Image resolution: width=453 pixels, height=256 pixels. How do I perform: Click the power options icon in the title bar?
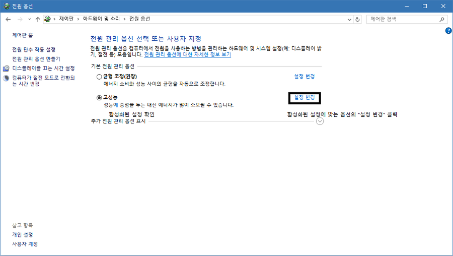(x=6, y=6)
